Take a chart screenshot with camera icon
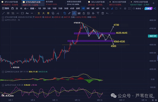 pos(108,9)
